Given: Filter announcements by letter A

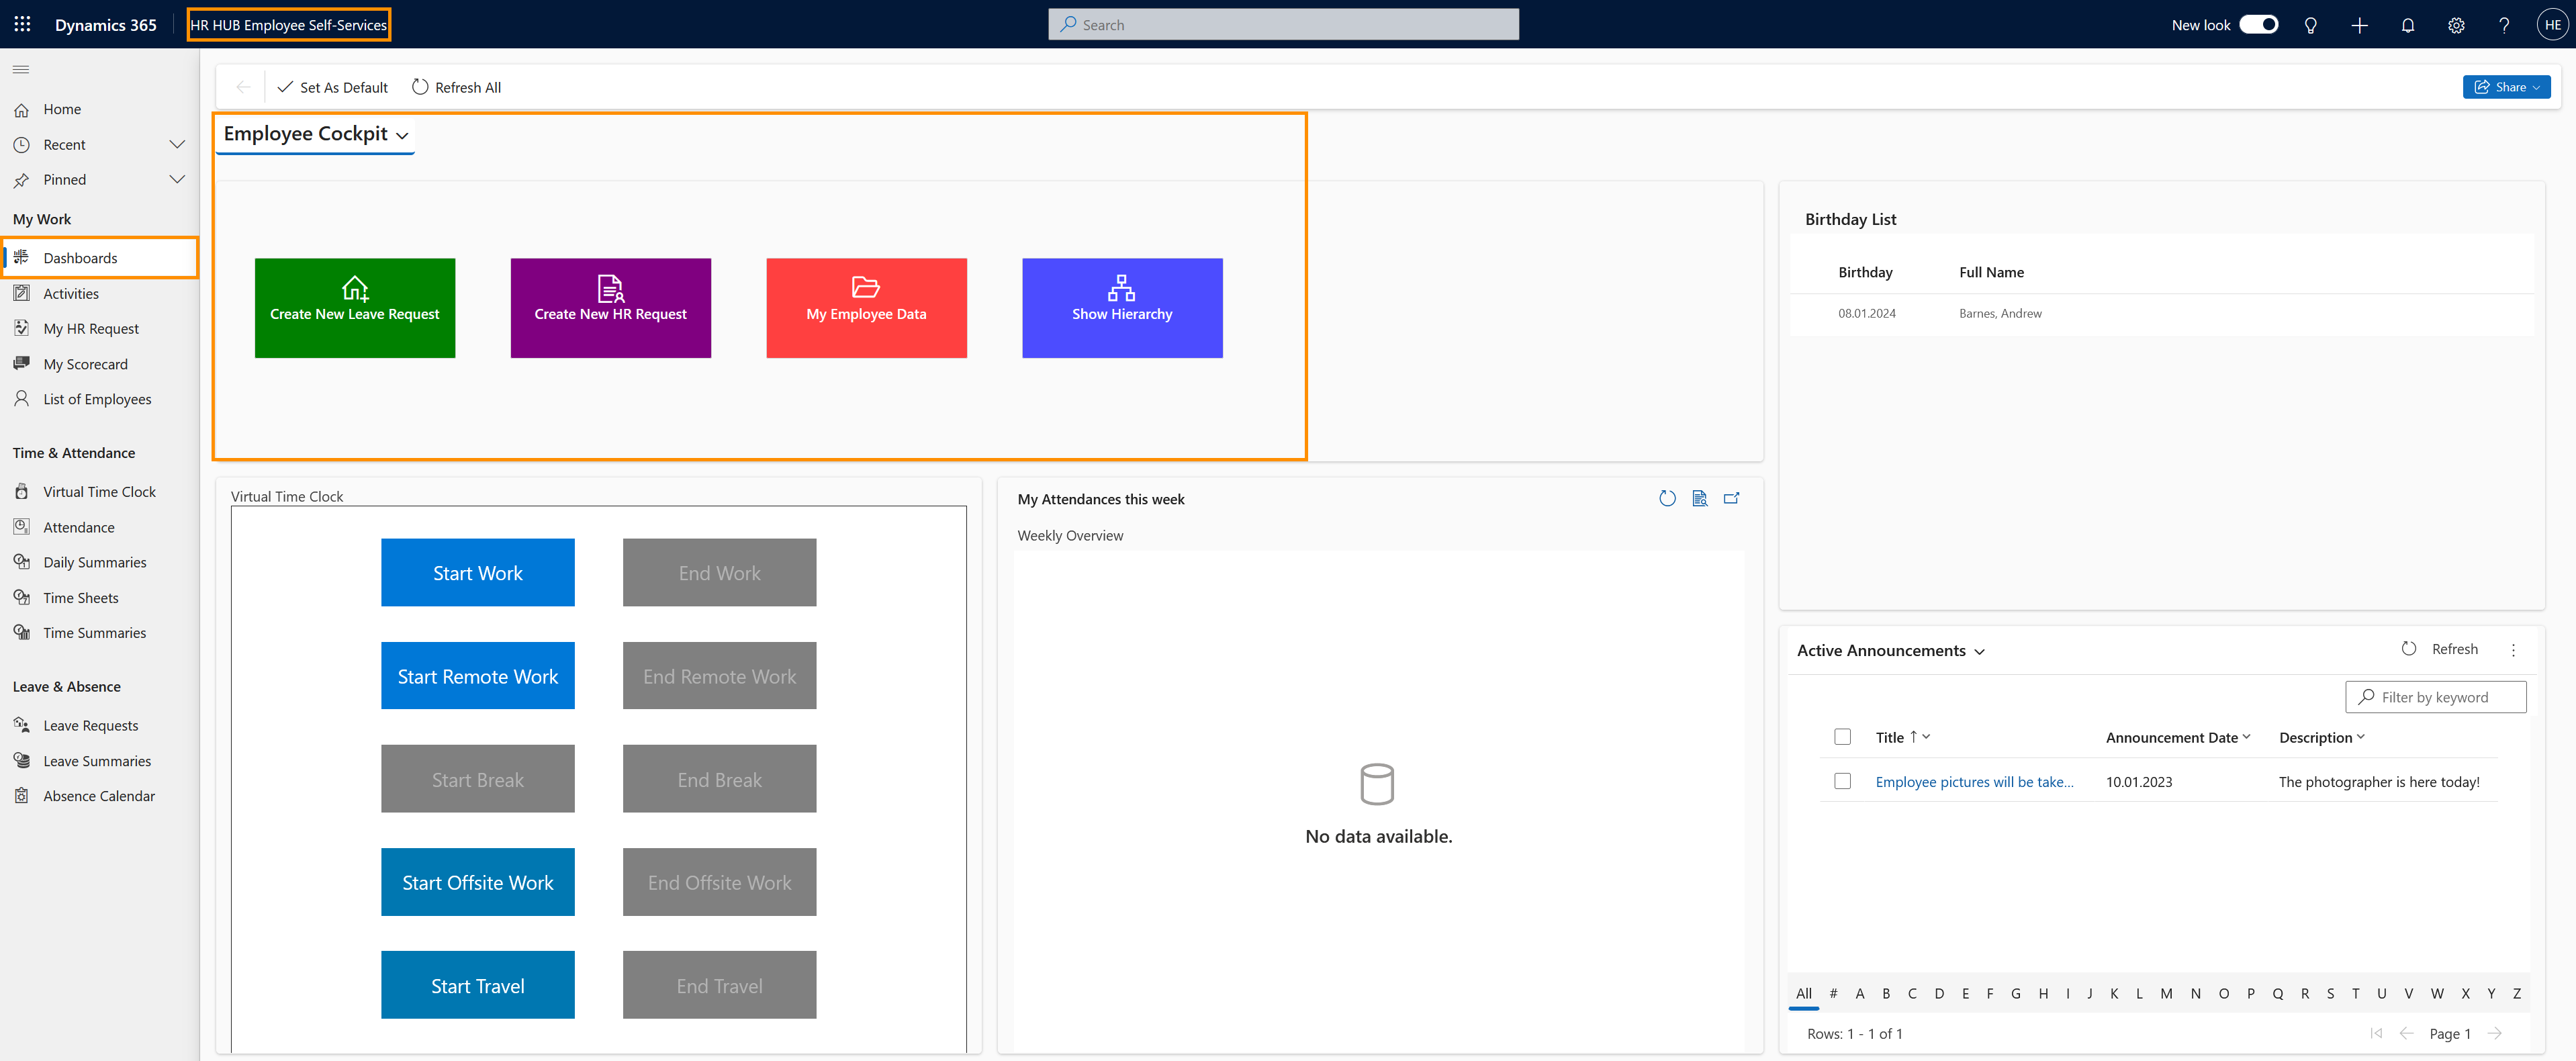Looking at the screenshot, I should coord(1860,993).
